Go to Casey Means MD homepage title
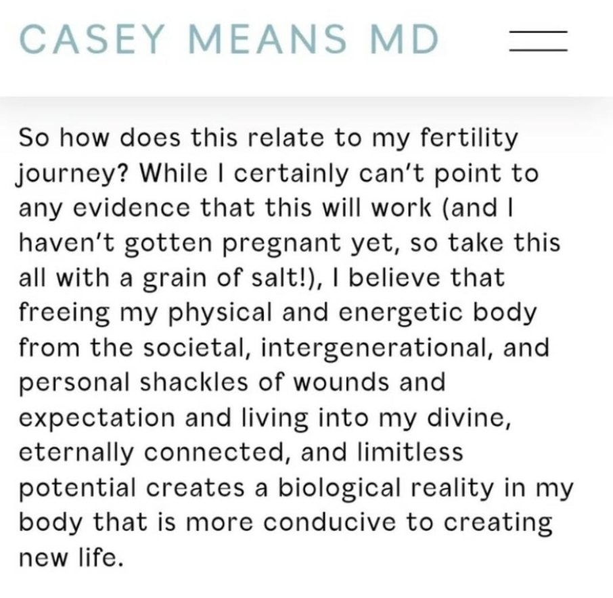The width and height of the screenshot is (613, 598). pos(229,39)
